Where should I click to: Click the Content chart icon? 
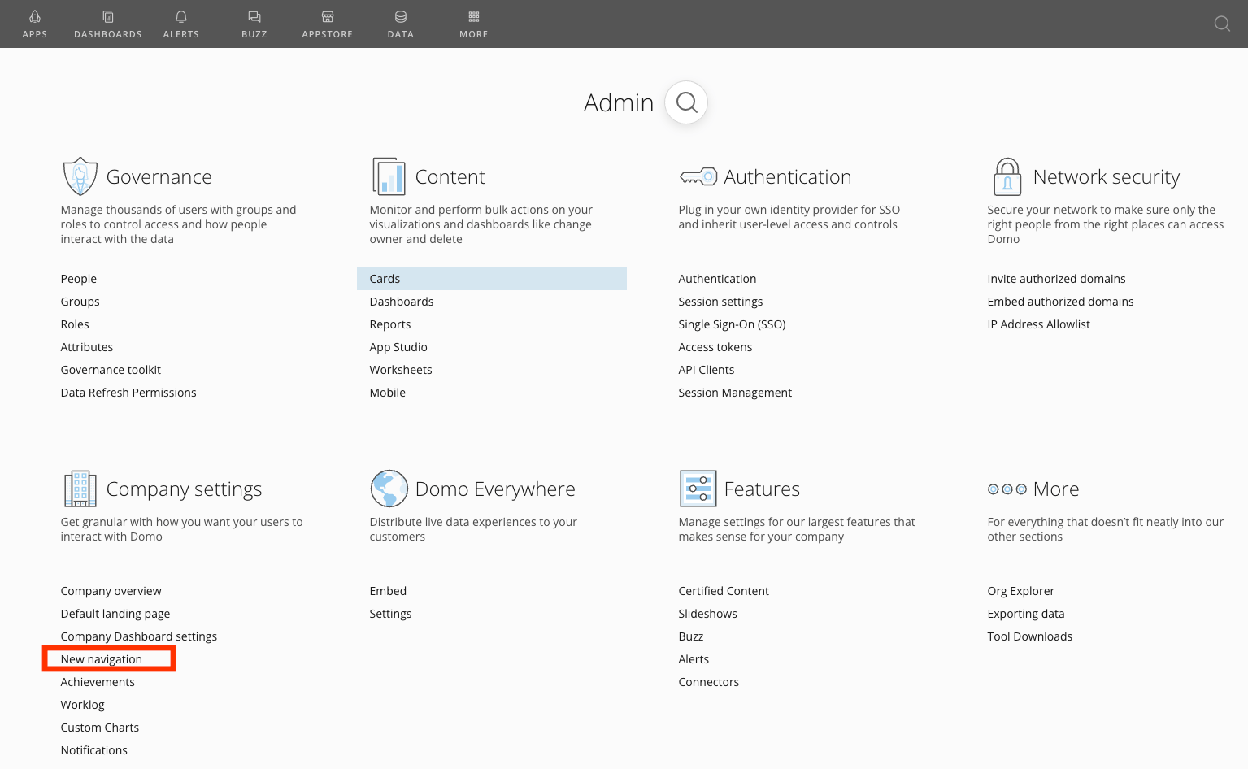click(389, 176)
